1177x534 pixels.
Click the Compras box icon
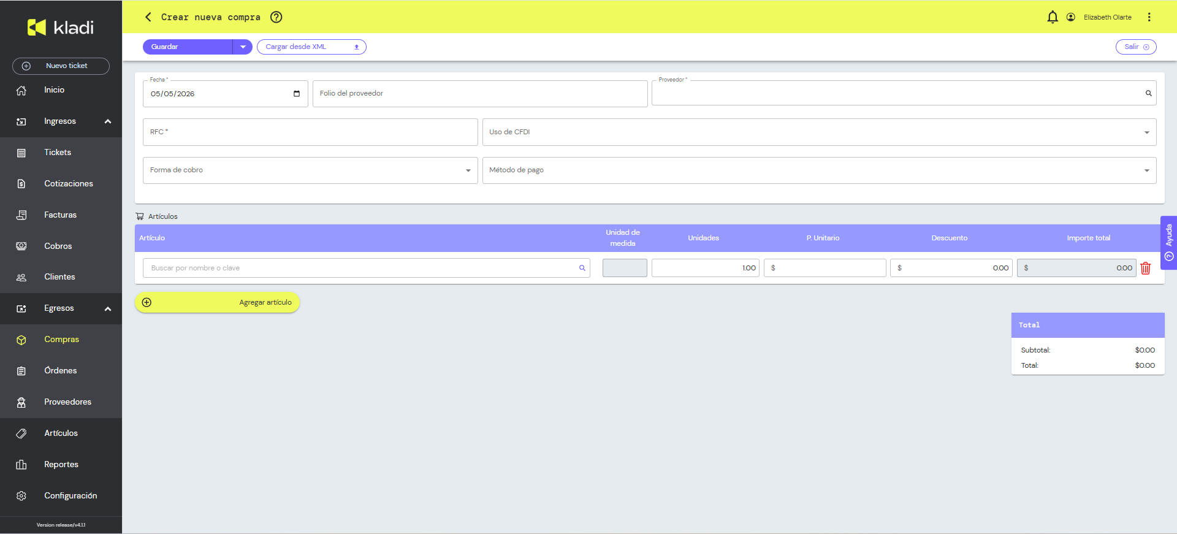pyautogui.click(x=21, y=340)
